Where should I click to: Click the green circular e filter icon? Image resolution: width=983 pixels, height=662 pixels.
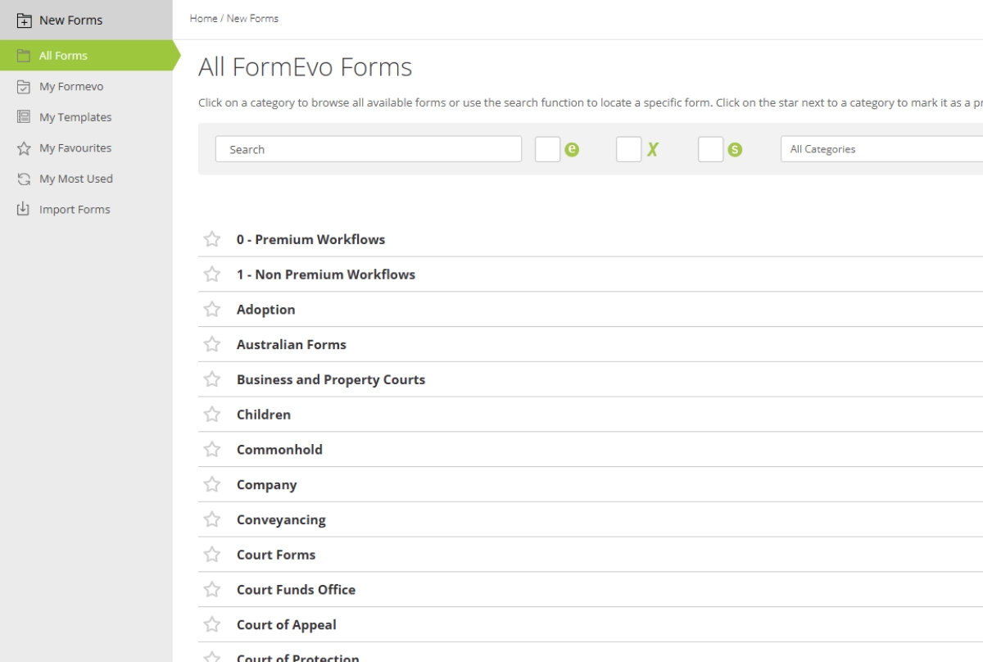[x=573, y=148]
